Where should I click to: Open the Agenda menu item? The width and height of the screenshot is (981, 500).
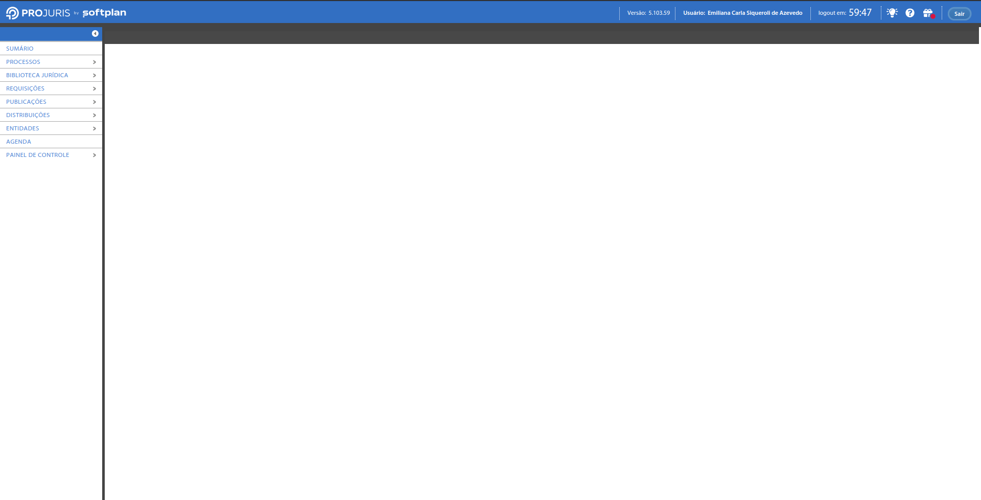click(19, 142)
